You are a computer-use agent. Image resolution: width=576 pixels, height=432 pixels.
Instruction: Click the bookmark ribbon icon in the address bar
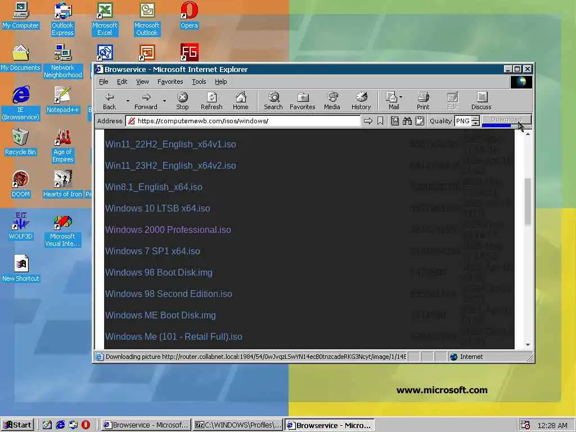pos(380,121)
